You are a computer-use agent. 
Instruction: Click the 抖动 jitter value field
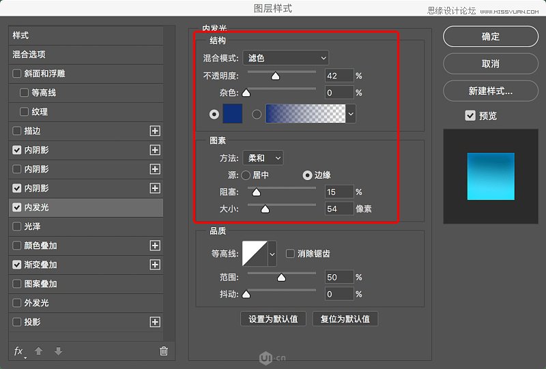339,294
